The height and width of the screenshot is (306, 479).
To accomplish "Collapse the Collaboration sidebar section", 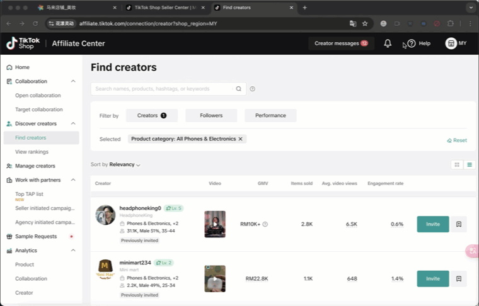I will tap(73, 81).
